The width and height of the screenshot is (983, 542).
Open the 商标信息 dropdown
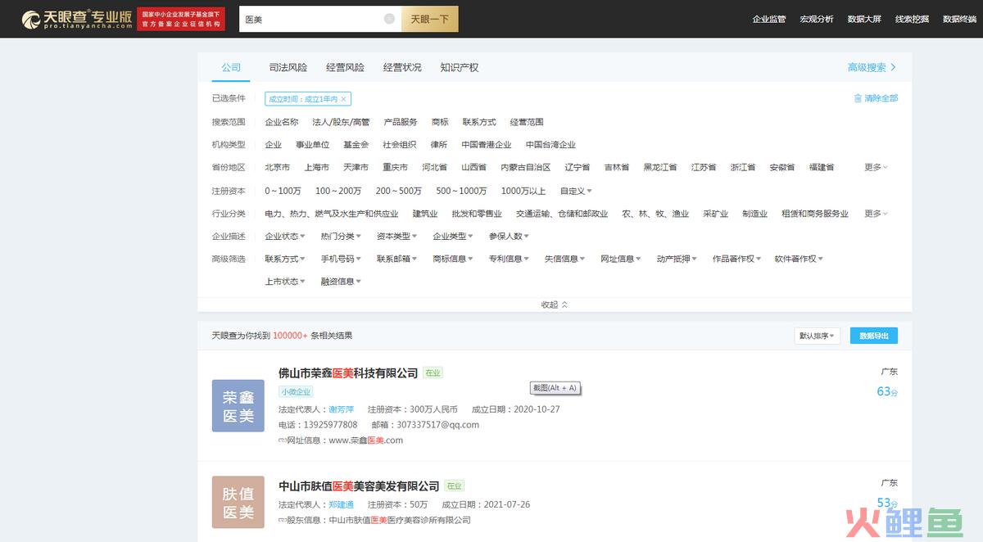(x=452, y=259)
